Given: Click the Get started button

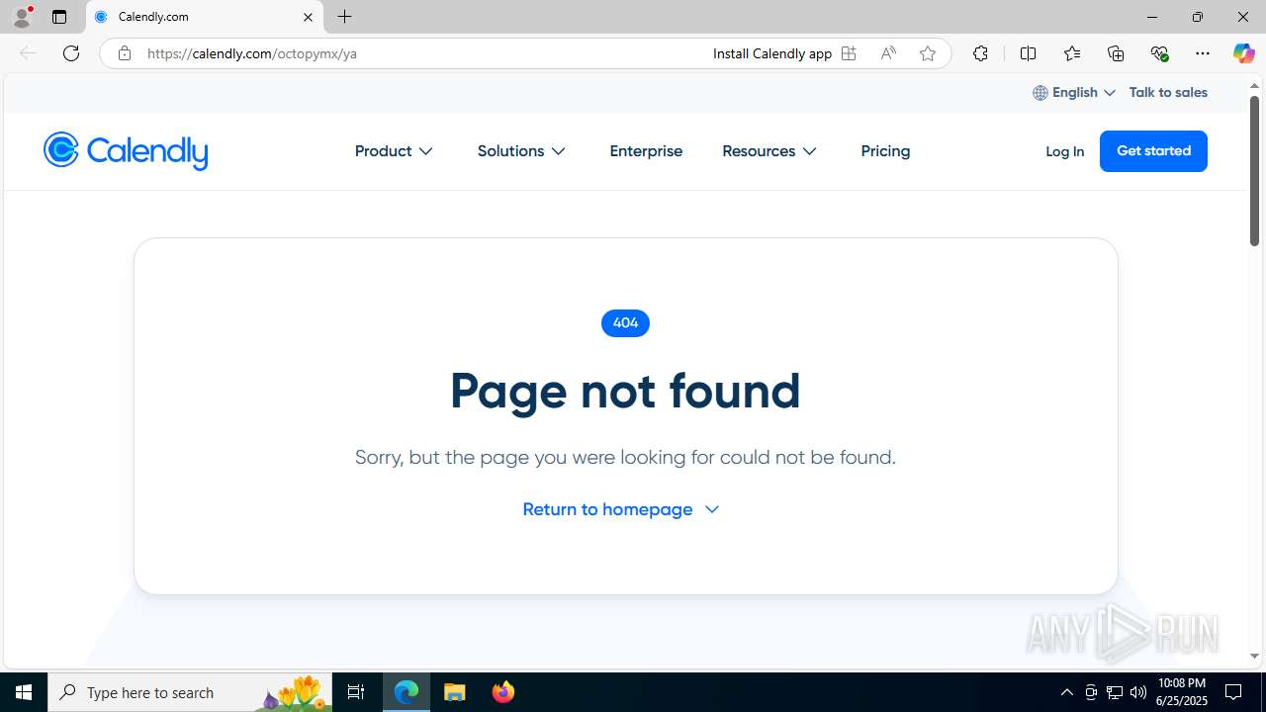Looking at the screenshot, I should 1153,151.
